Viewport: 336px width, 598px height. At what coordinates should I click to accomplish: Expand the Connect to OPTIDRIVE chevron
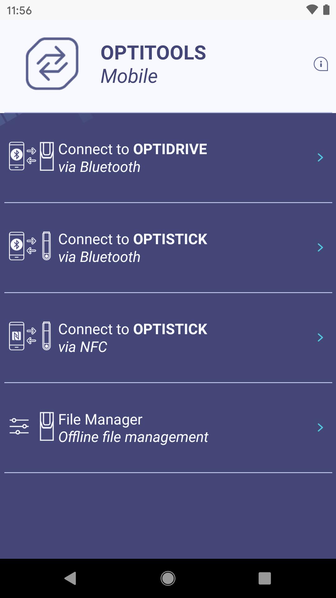[320, 158]
